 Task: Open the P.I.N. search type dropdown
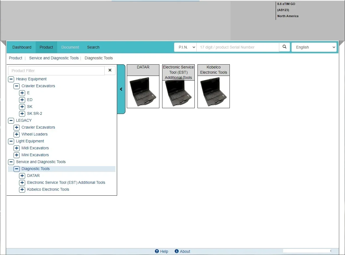185,47
